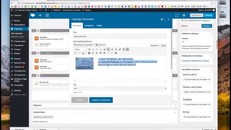Switch to the Typography tab
The height and width of the screenshot is (130, 231).
[89, 26]
